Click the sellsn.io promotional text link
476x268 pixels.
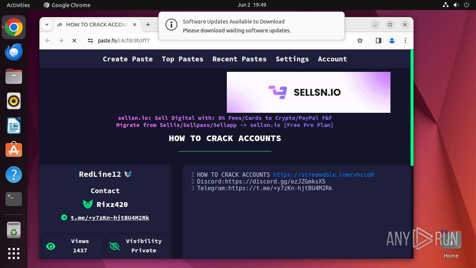coord(225,121)
